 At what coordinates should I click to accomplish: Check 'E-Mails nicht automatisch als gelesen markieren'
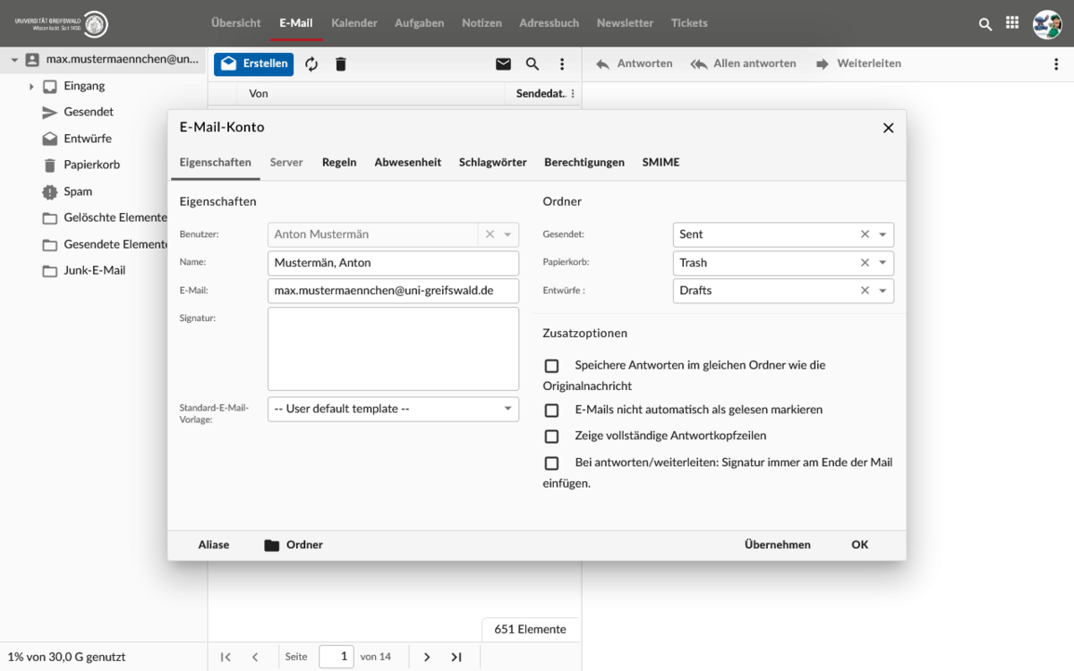pos(551,410)
